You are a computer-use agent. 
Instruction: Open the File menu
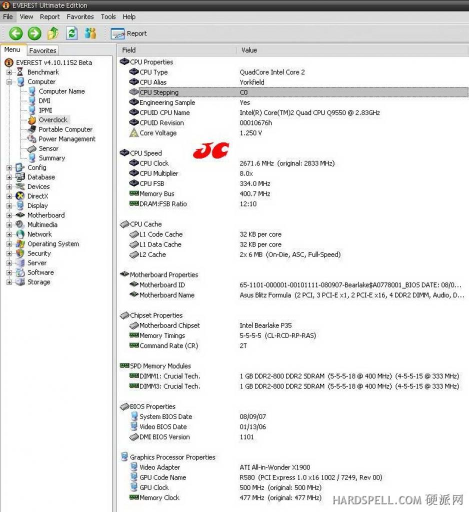(8, 16)
